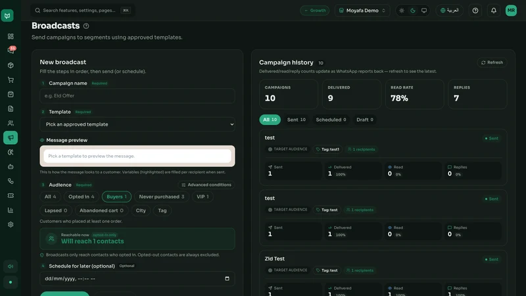Show All 10 campaigns tab
The image size is (526, 296).
click(x=270, y=120)
